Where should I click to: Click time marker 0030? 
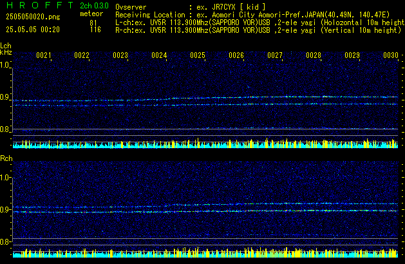391,55
